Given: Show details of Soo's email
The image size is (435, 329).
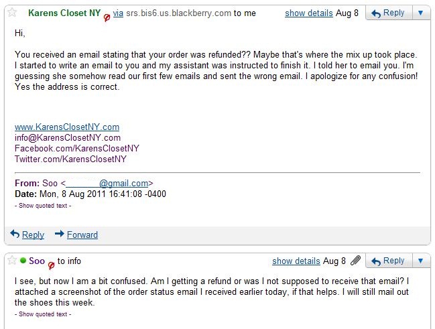Looking at the screenshot, I should (296, 261).
